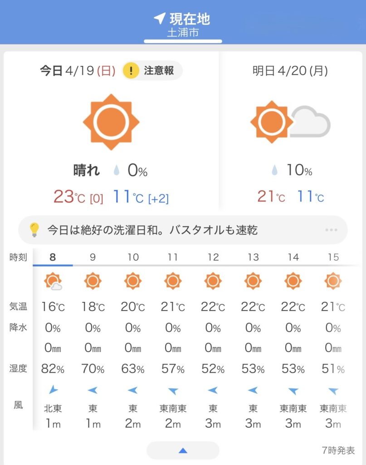
Task: Select the 8 o'clock hour tab
Action: 53,257
